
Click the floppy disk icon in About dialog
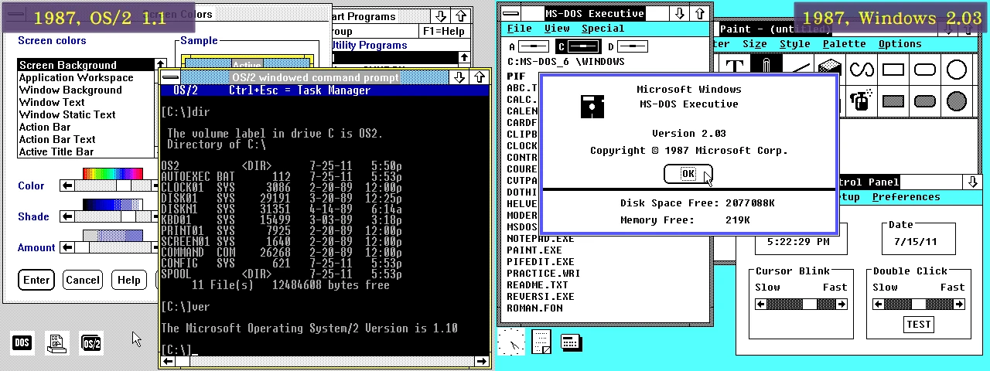pyautogui.click(x=592, y=106)
